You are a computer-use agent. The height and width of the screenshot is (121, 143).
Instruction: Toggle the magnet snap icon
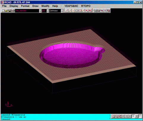click(x=90, y=11)
